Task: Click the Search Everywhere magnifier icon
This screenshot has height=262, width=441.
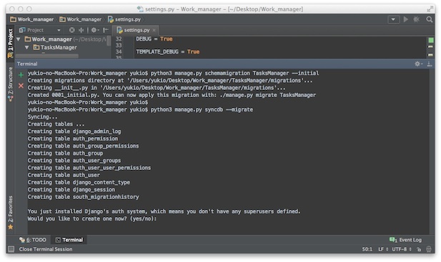Action: [429, 19]
